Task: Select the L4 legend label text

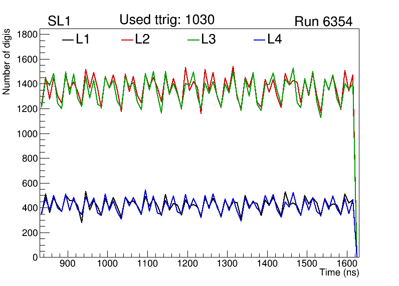Action: click(274, 39)
